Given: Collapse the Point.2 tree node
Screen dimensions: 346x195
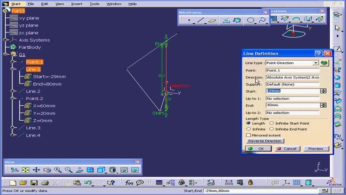Looking at the screenshot, I should tap(12, 99).
